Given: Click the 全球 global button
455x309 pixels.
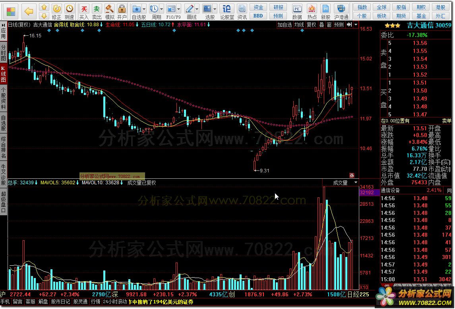Looking at the screenshot, I should coord(381,8).
